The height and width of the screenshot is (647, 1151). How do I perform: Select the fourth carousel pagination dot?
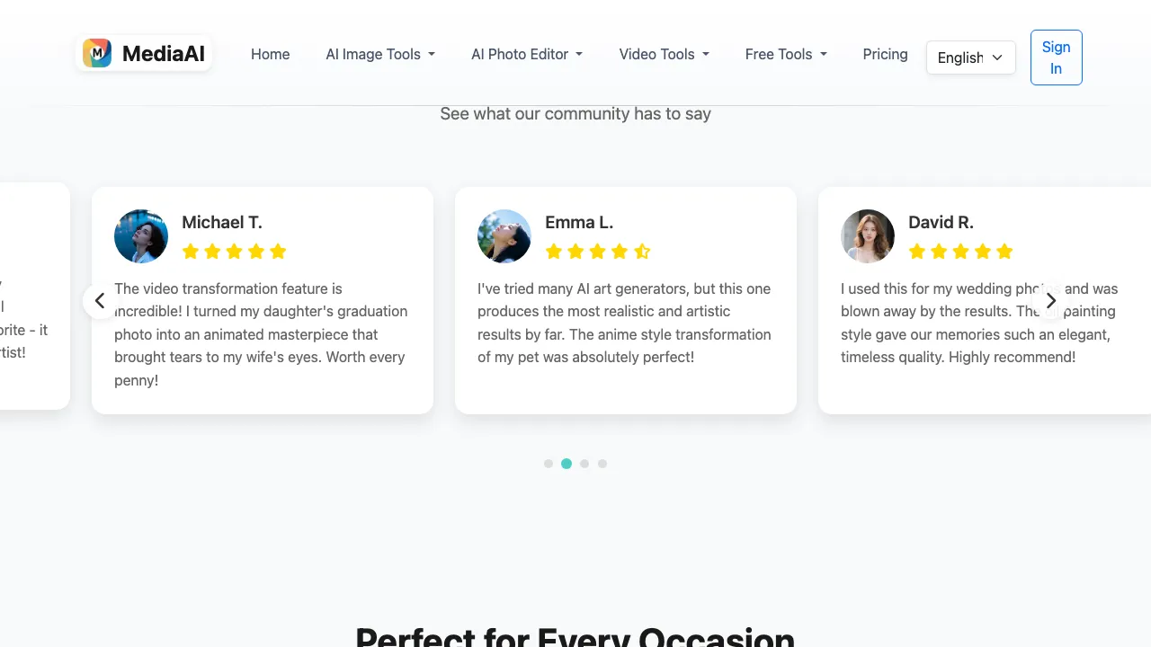pyautogui.click(x=602, y=464)
